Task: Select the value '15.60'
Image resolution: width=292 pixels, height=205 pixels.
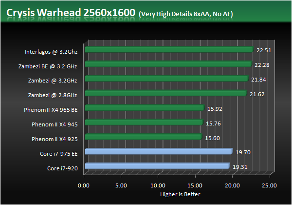Action: pos(213,138)
